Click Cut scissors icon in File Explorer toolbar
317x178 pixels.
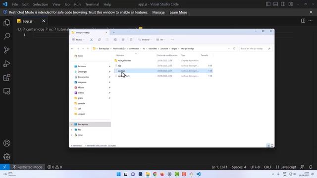coord(91,40)
